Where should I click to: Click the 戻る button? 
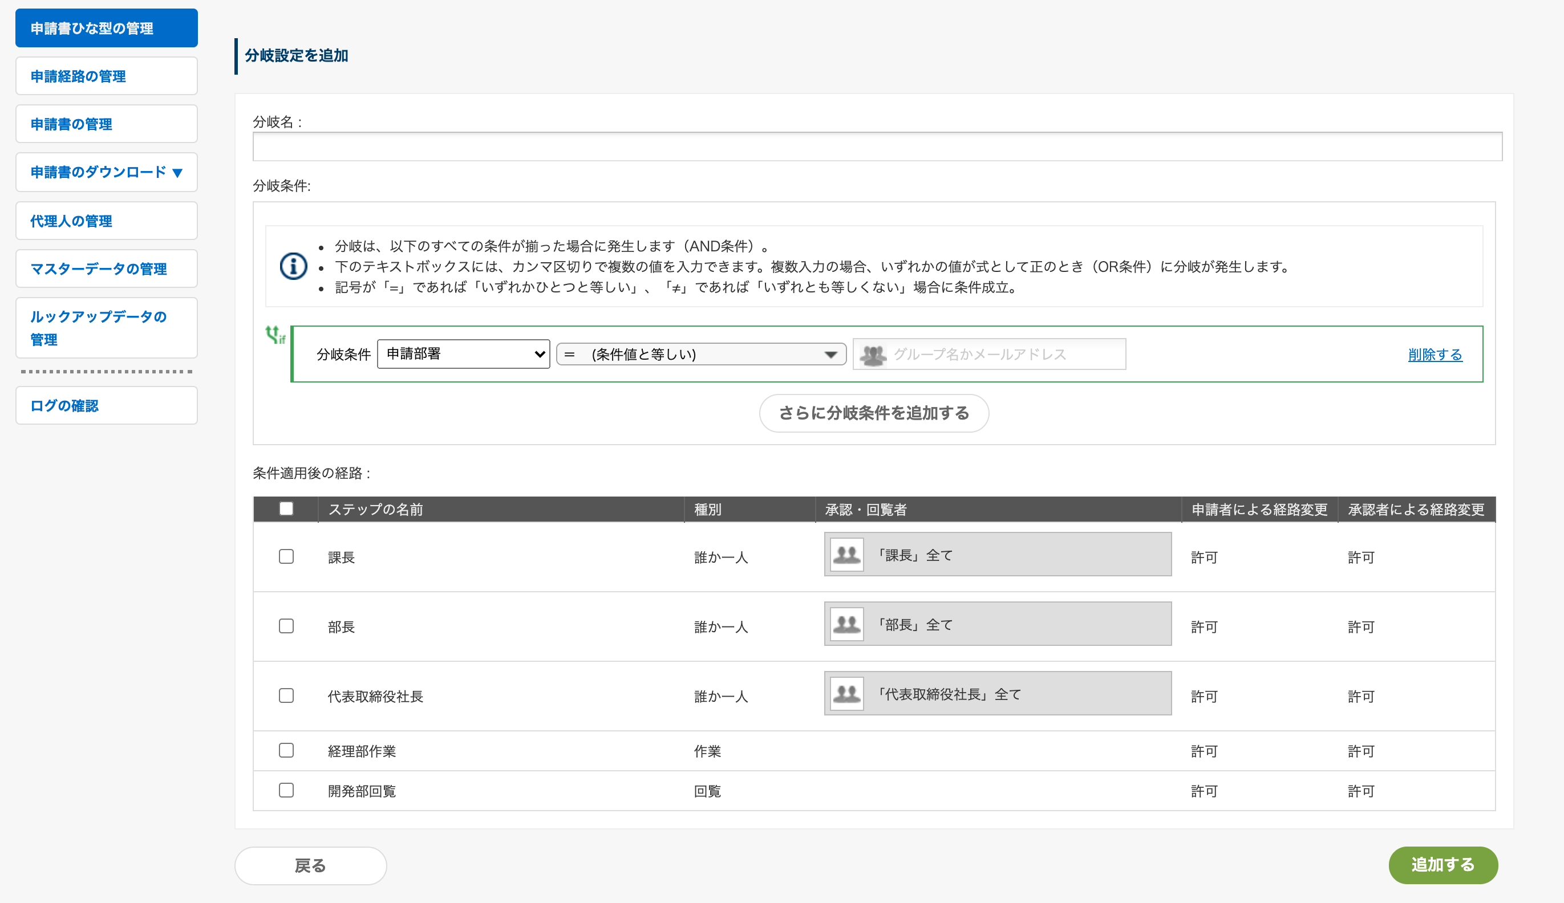click(310, 865)
